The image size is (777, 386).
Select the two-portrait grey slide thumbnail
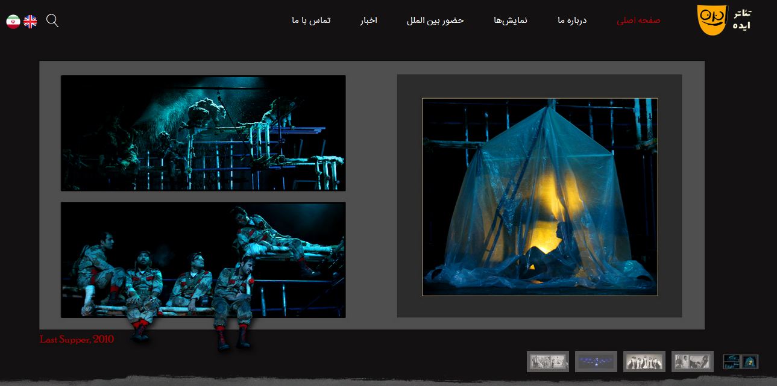tap(693, 361)
